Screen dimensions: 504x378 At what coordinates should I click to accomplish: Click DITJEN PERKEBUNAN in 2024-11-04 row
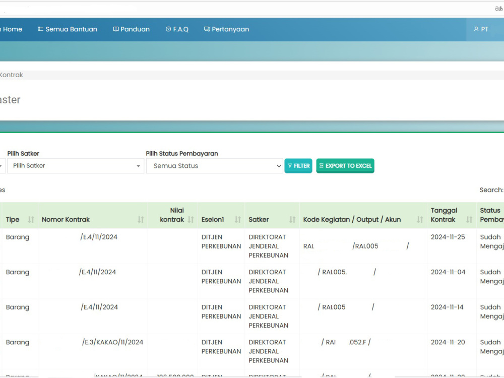(x=221, y=276)
